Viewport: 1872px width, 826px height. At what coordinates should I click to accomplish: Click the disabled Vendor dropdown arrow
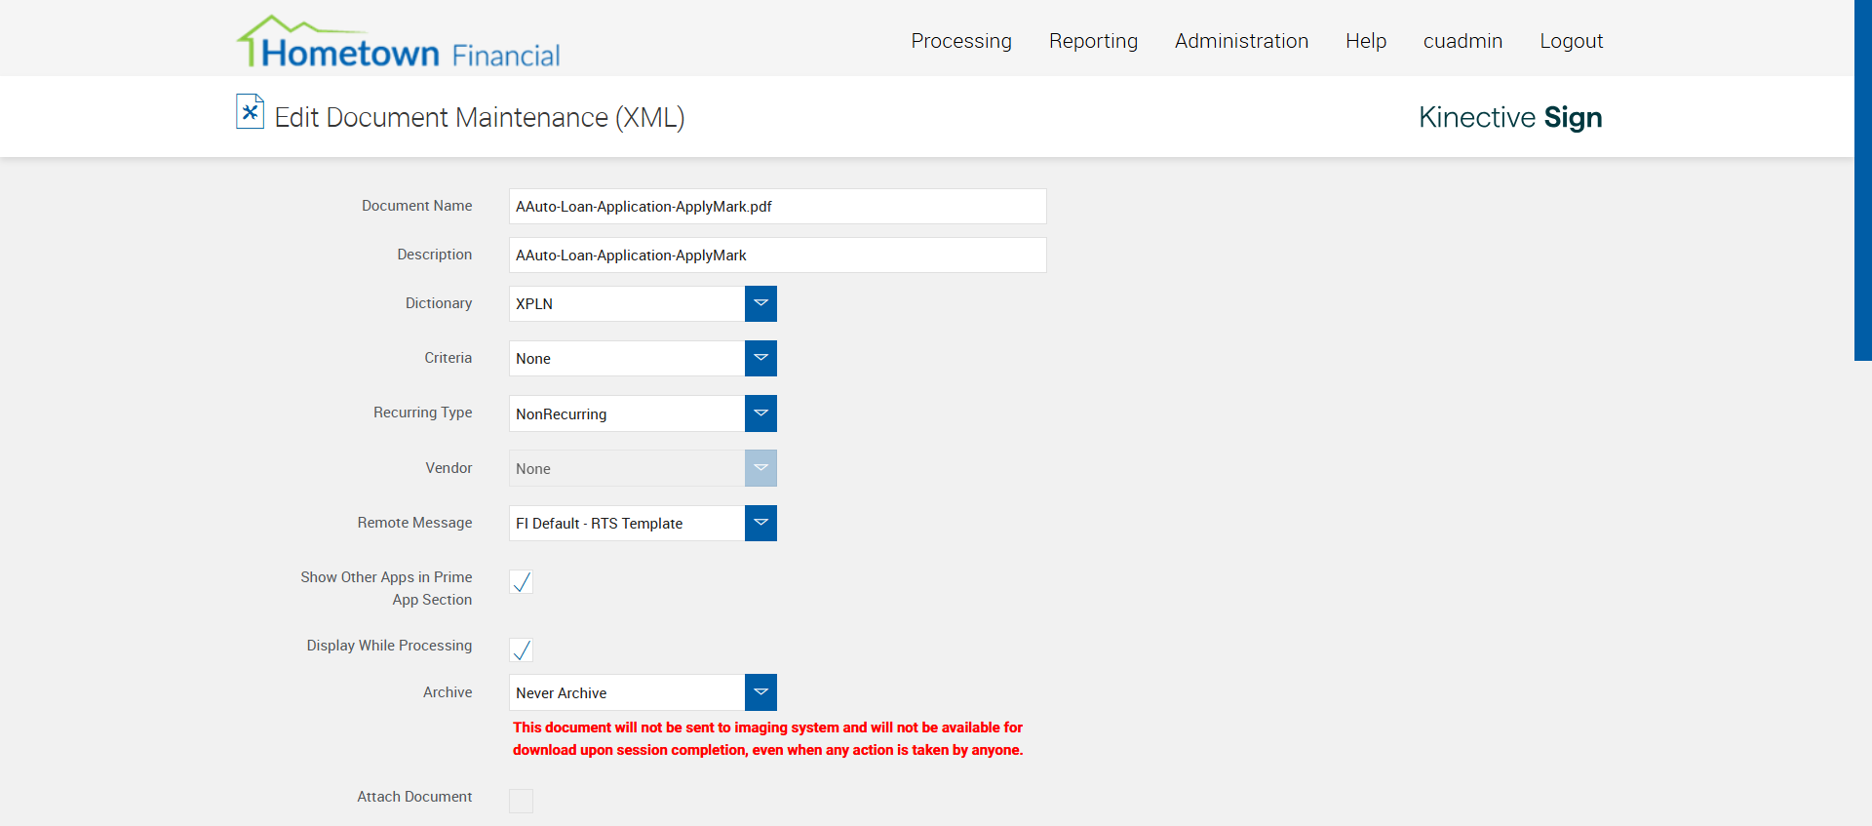[760, 468]
